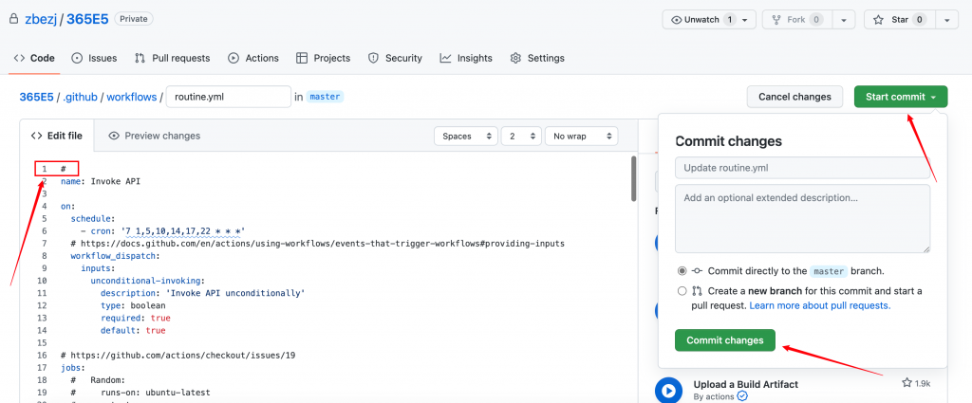
Task: Expand the Unwatch dropdown arrow
Action: tap(744, 20)
